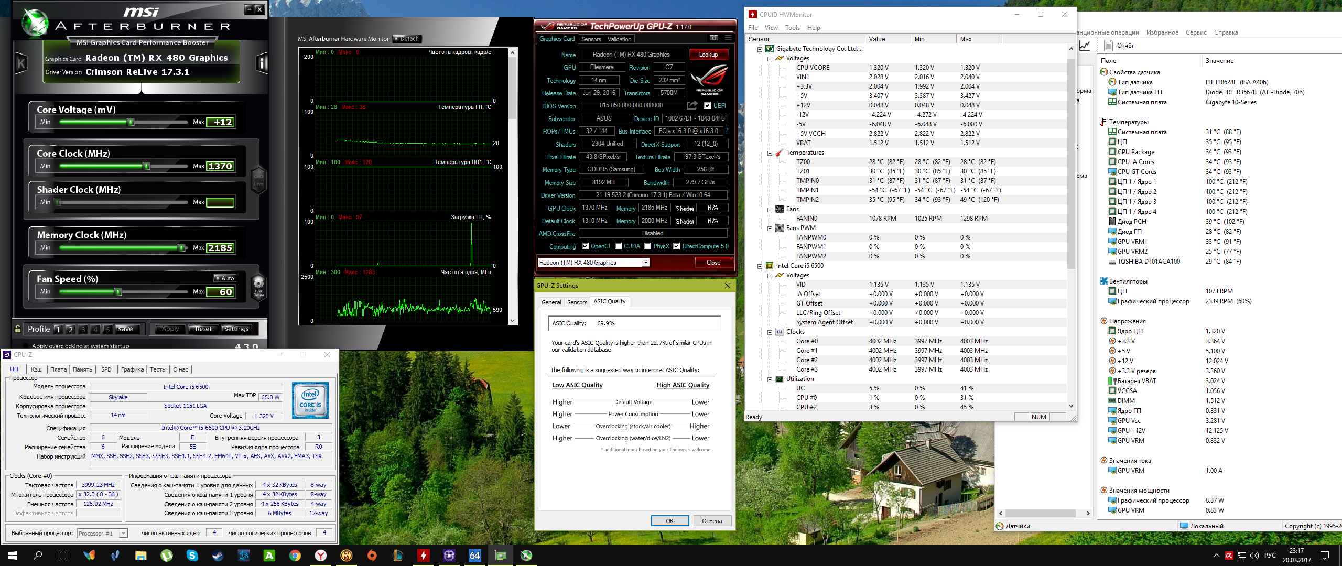Viewport: 1342px width, 566px height.
Task: Toggle the CUDA checkbox
Action: (x=619, y=246)
